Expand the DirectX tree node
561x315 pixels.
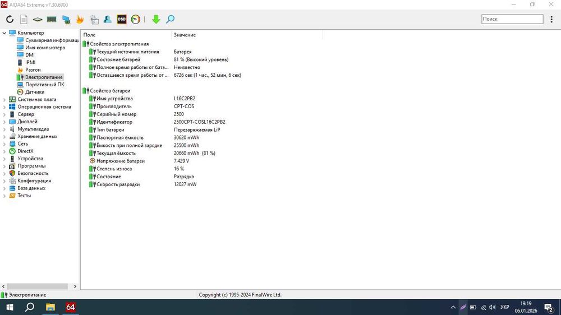[4, 151]
